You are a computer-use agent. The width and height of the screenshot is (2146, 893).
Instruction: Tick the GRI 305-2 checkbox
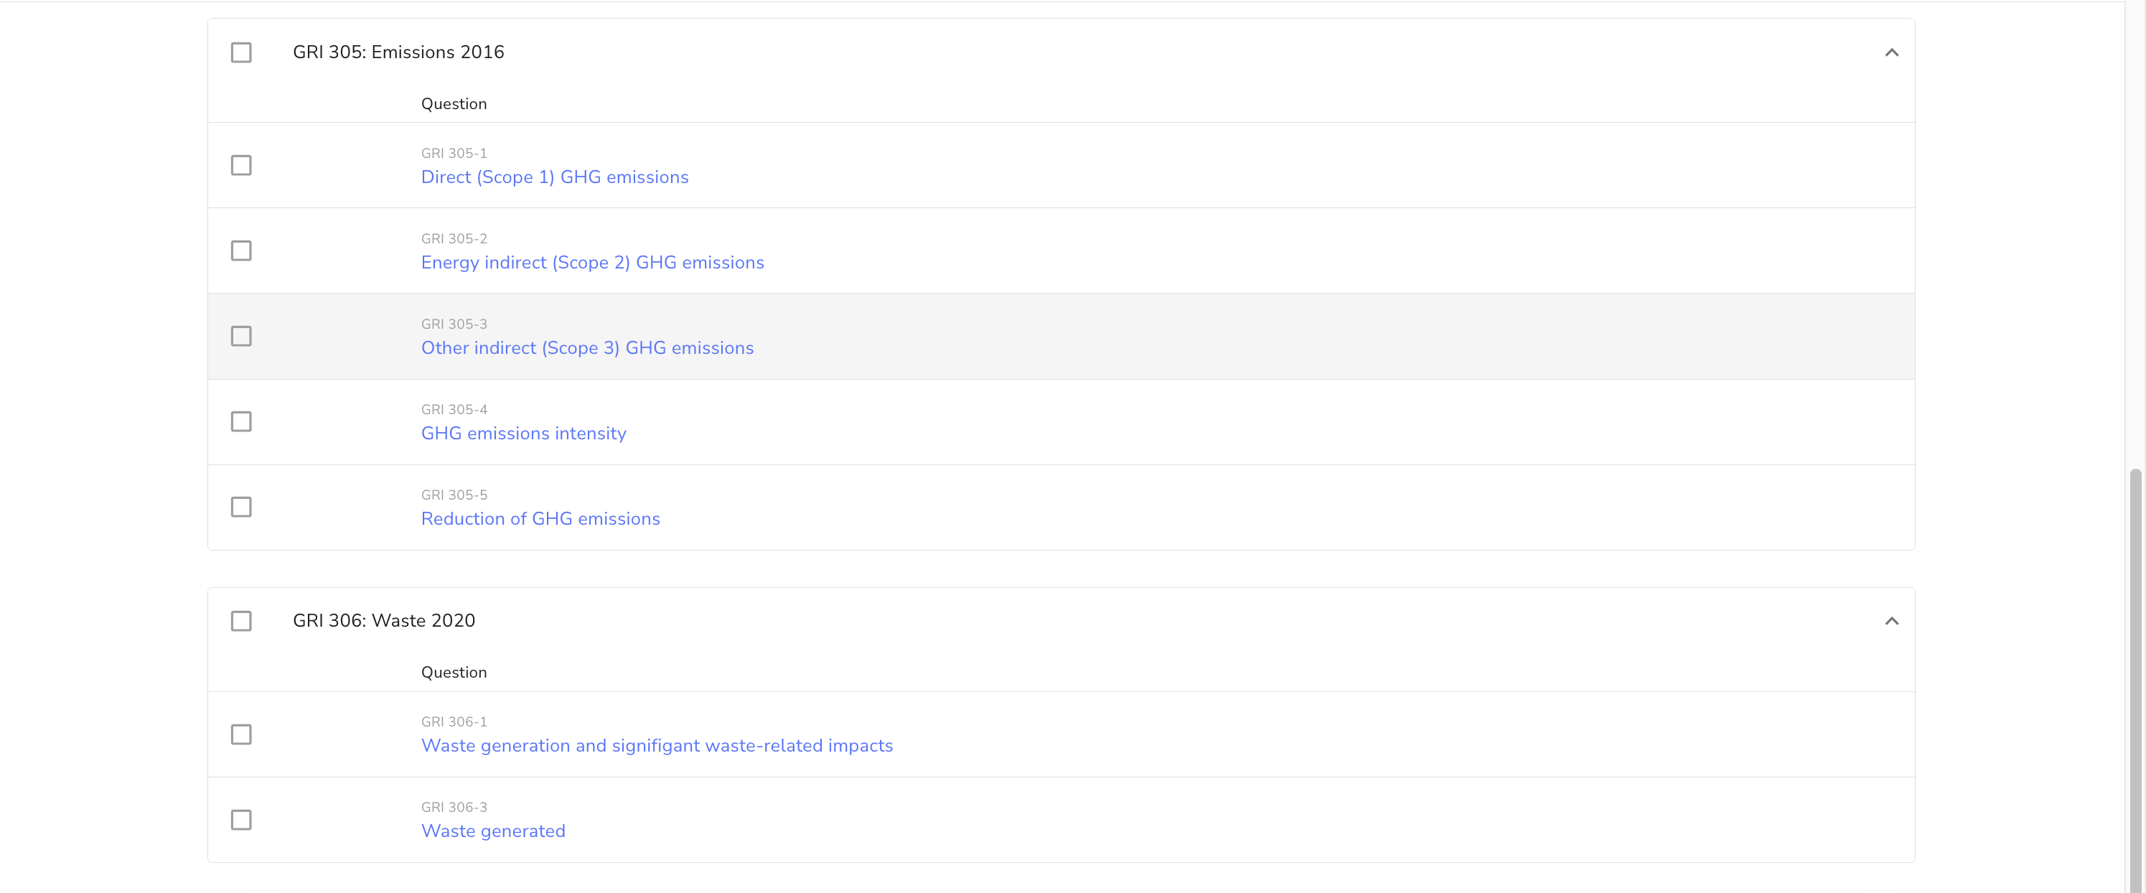pos(240,251)
